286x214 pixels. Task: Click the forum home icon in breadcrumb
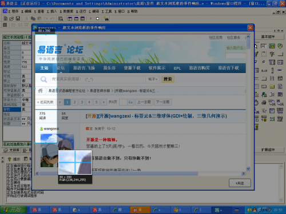[41, 91]
